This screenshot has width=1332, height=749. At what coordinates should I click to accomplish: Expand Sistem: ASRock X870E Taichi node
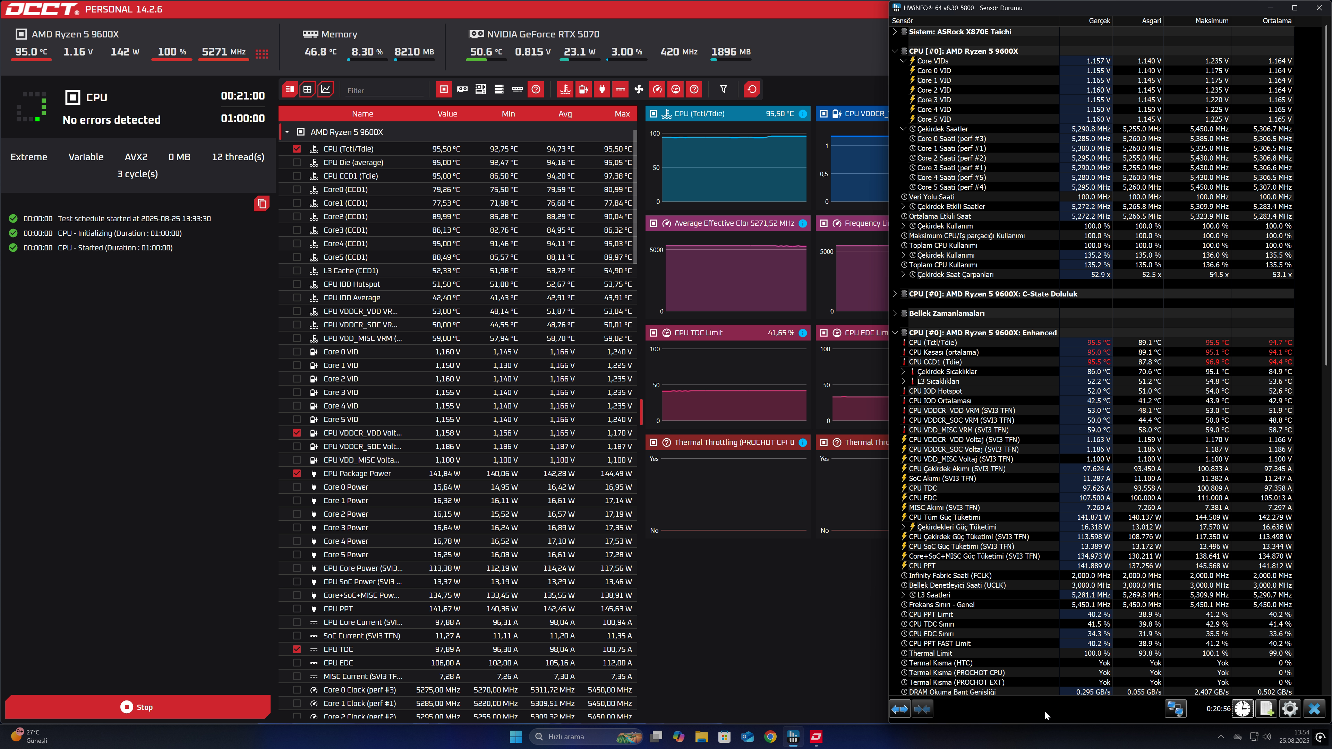coord(895,32)
